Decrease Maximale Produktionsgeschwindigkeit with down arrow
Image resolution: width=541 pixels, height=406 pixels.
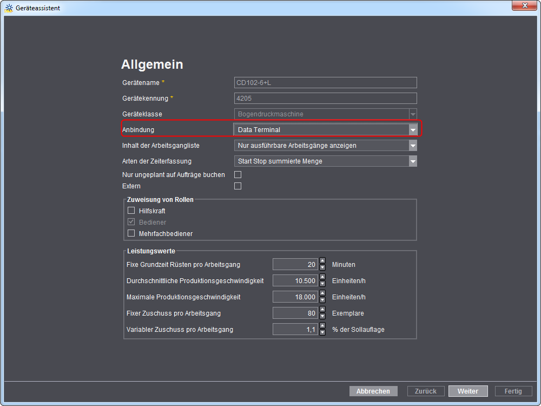(322, 300)
